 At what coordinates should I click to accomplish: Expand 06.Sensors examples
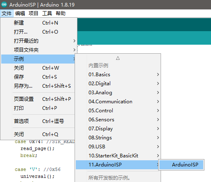click(x=118, y=120)
